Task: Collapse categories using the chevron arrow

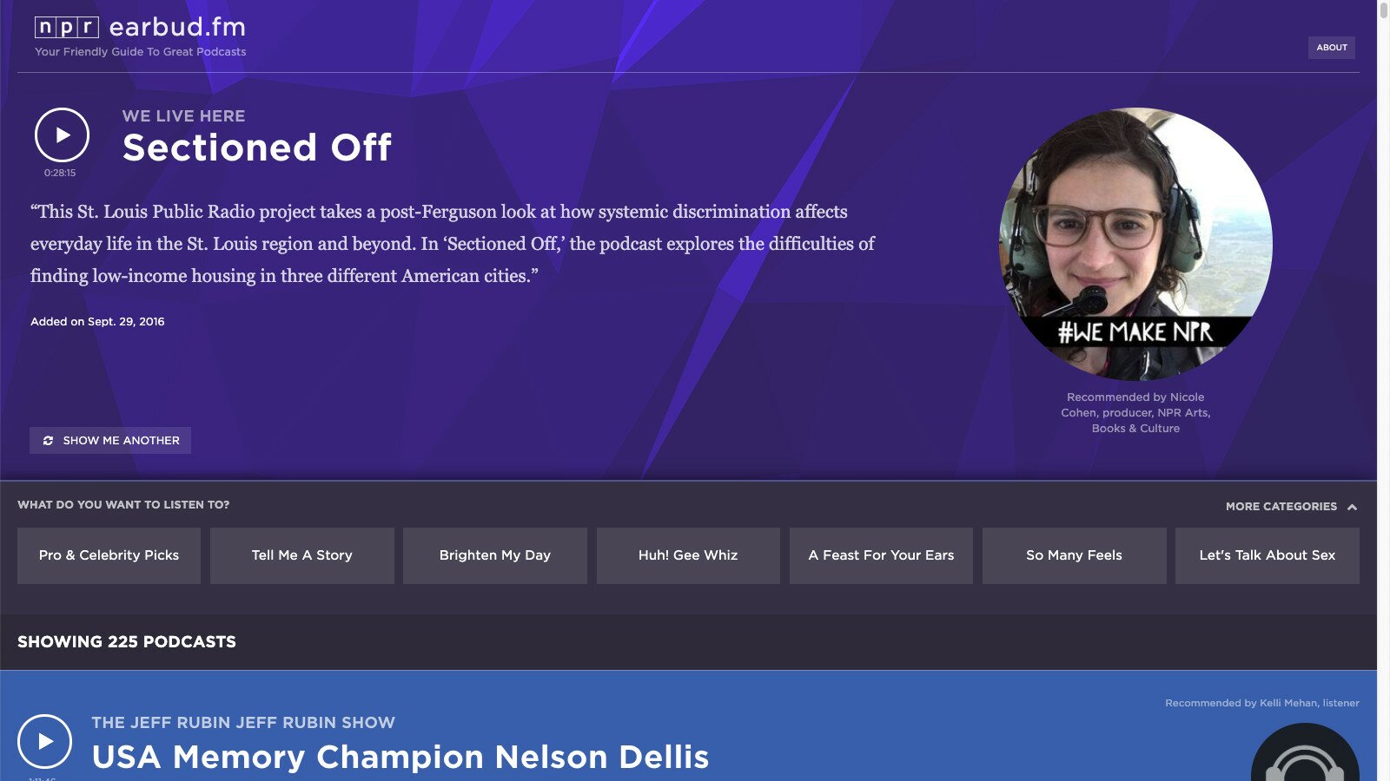Action: point(1352,507)
